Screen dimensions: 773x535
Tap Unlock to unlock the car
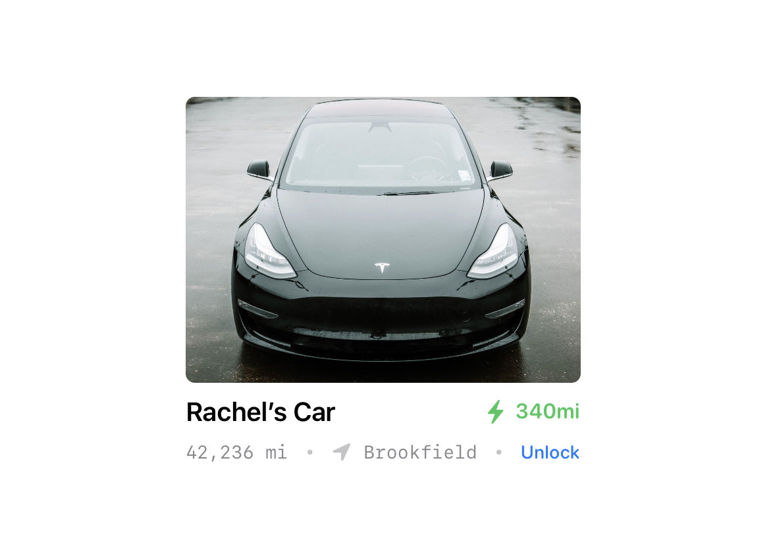550,452
